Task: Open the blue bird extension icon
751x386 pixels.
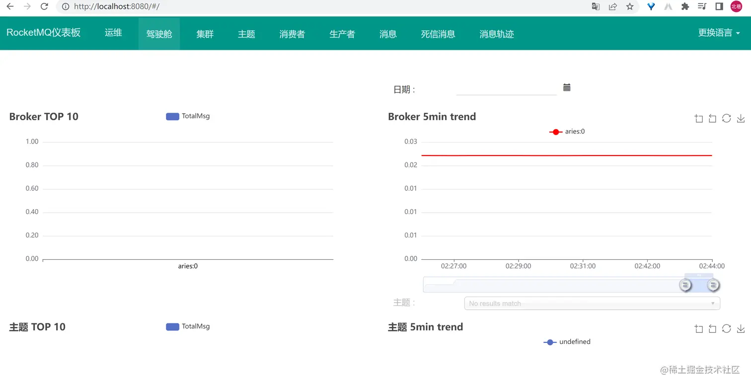Action: [x=651, y=6]
